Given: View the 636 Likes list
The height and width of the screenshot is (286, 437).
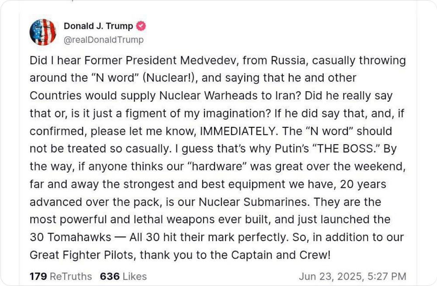Looking at the screenshot, I should [123, 276].
